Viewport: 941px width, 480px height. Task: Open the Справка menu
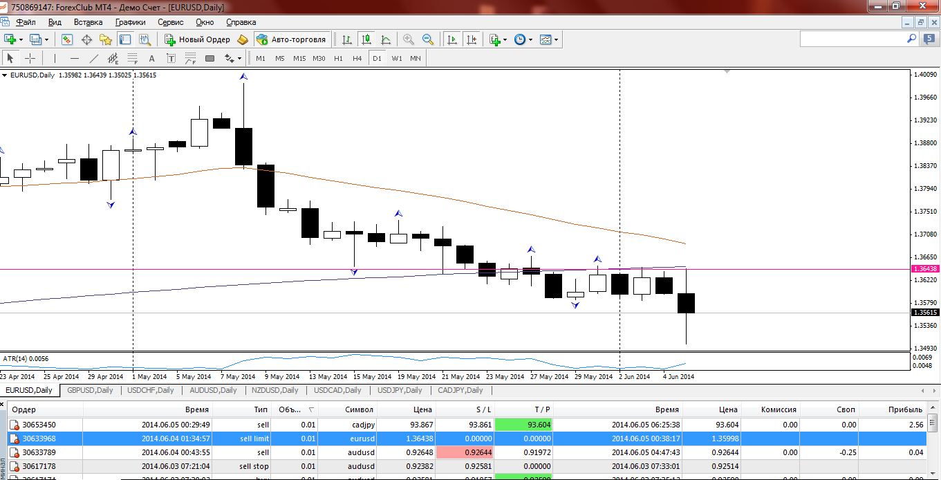tap(241, 22)
